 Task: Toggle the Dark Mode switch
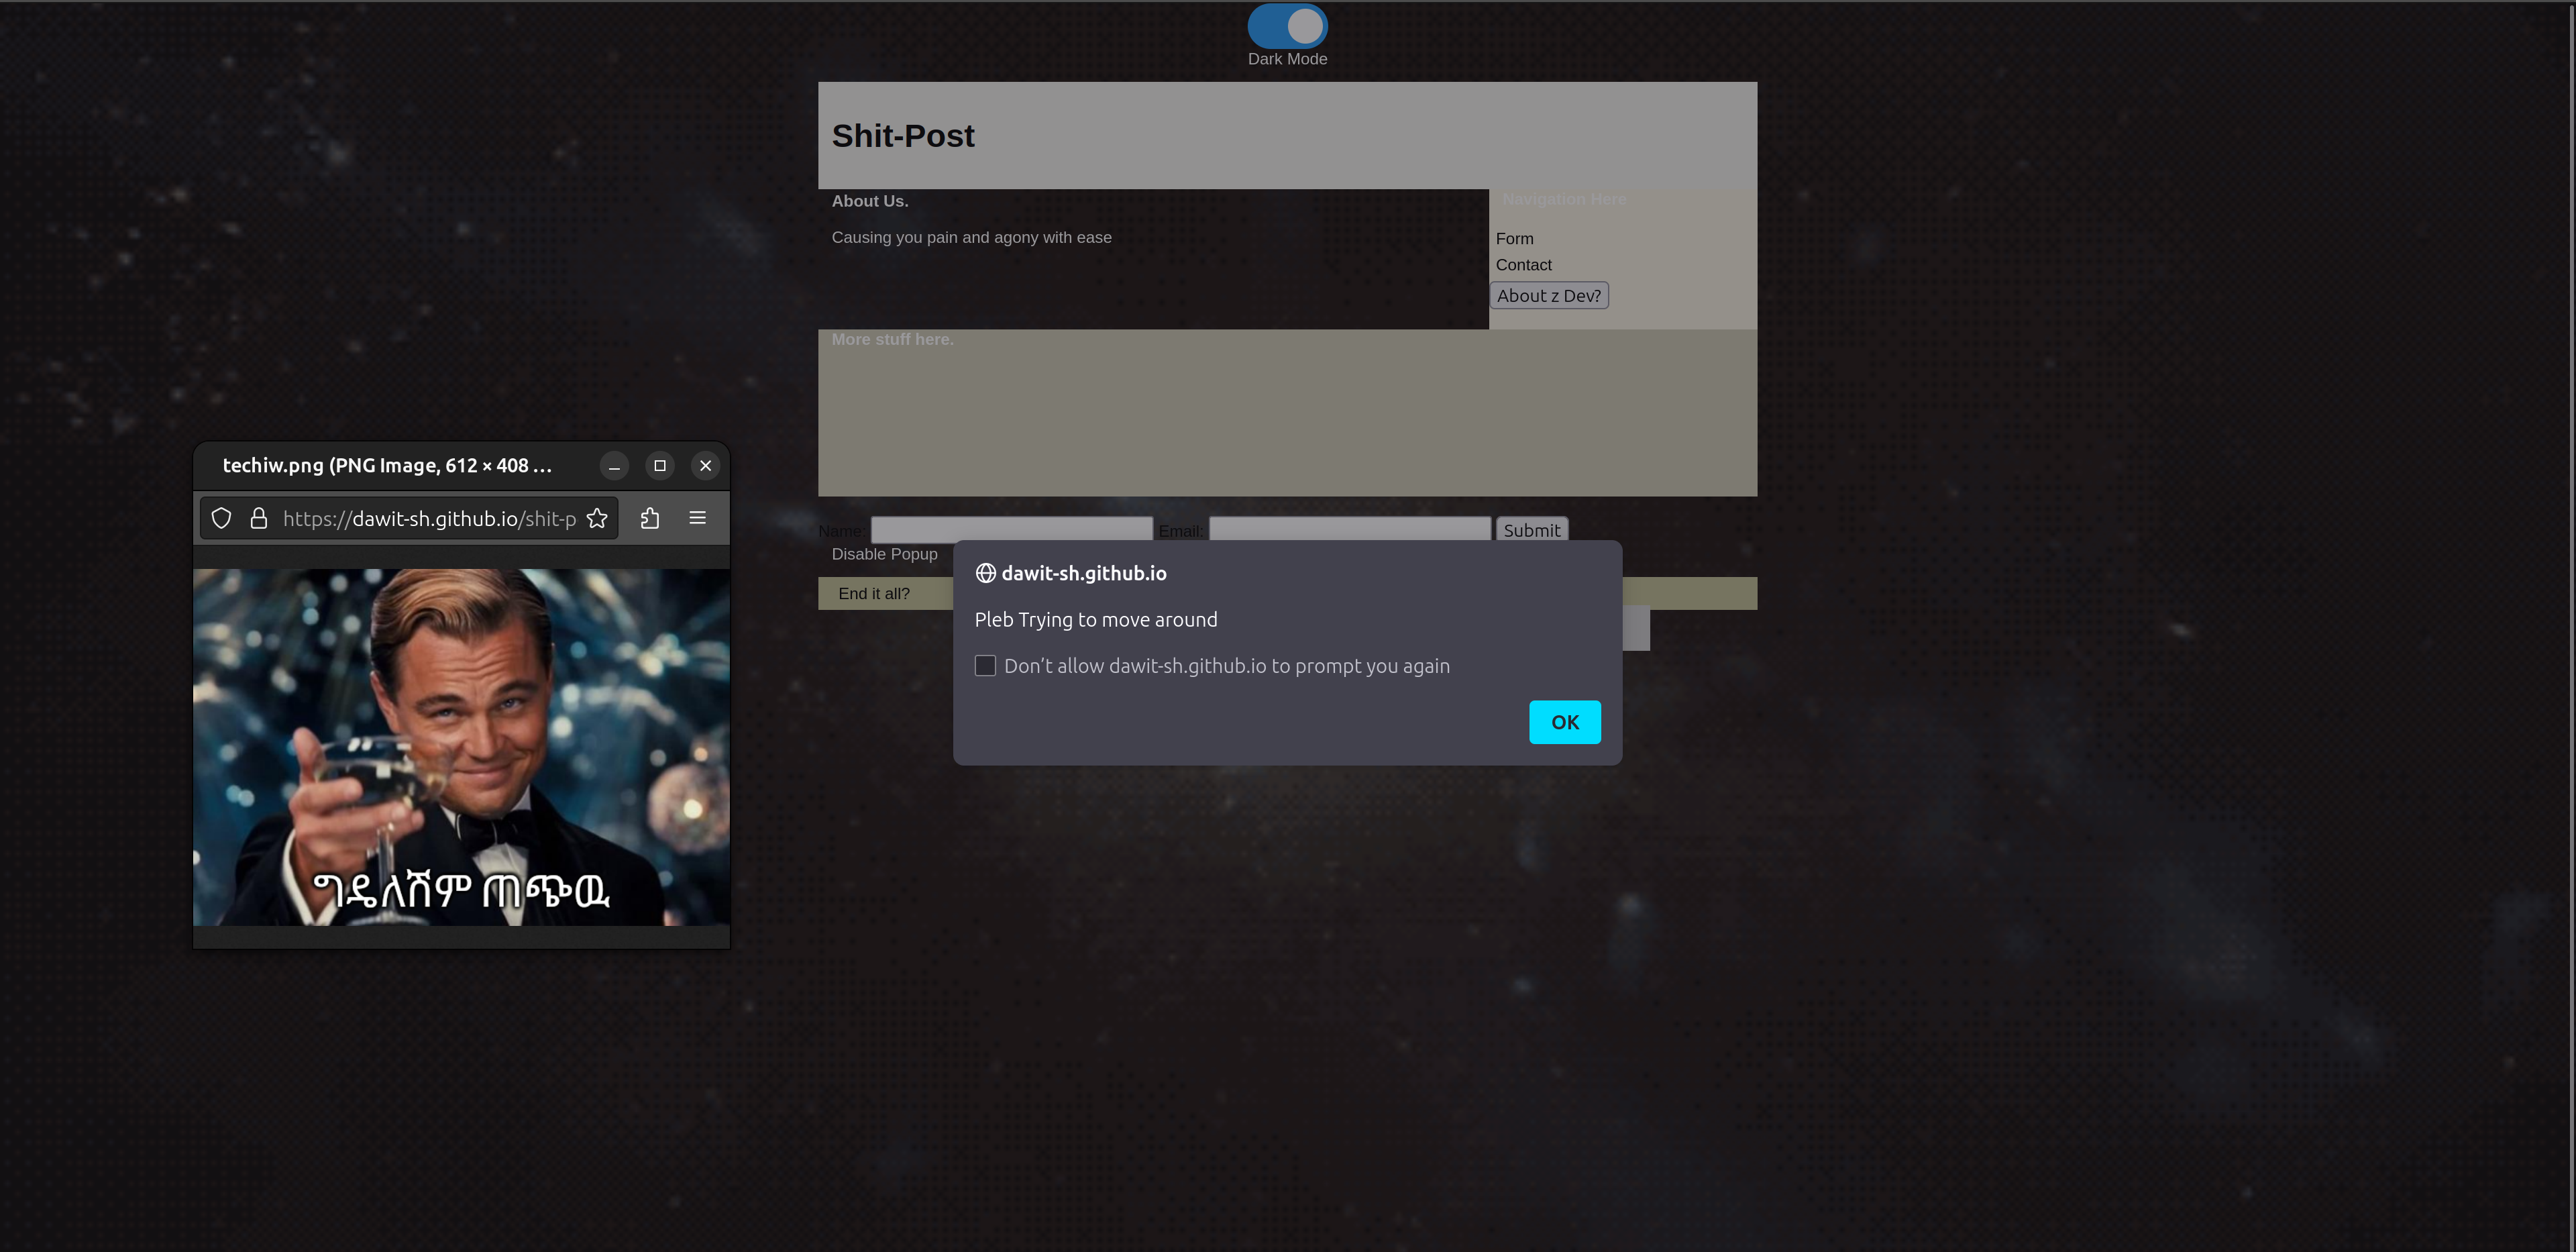coord(1287,26)
